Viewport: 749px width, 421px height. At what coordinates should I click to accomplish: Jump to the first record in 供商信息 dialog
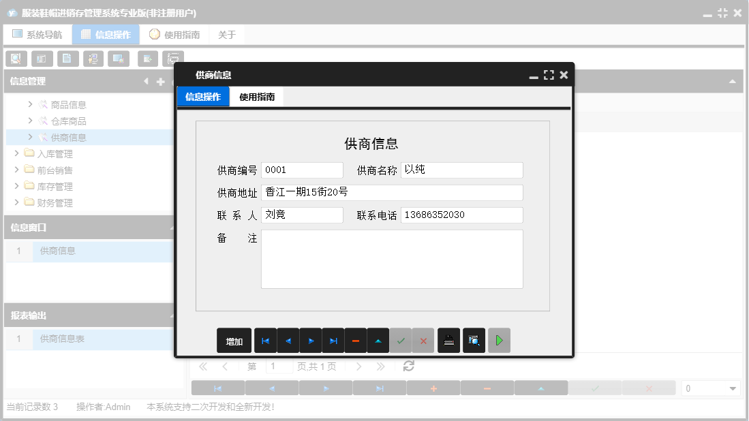point(265,340)
